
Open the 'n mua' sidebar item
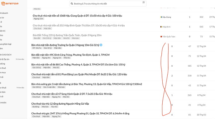click(3, 73)
